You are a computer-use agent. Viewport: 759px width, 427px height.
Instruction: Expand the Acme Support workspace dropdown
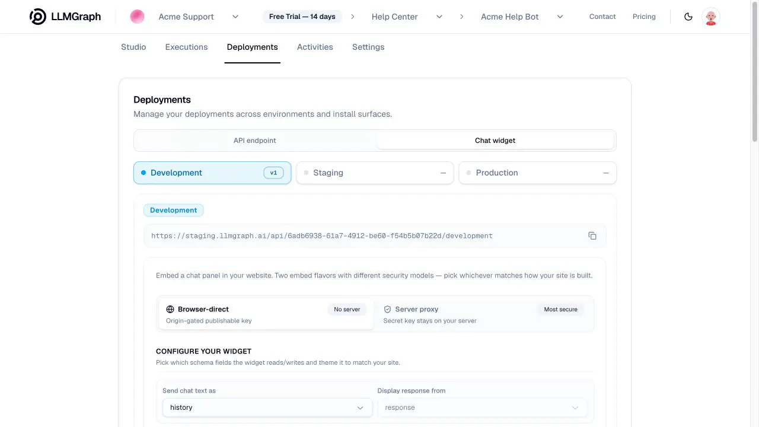tap(235, 17)
